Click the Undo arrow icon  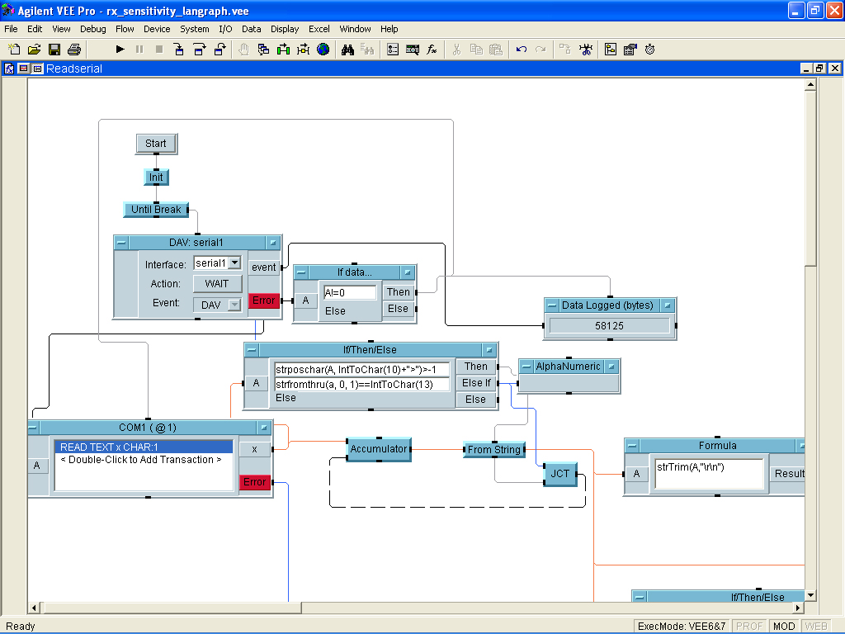522,50
